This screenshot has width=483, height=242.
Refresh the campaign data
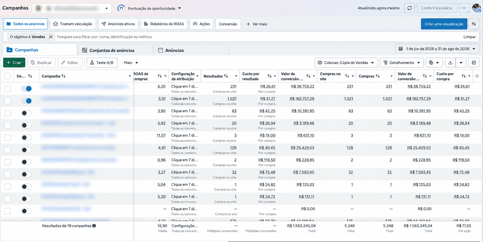409,8
